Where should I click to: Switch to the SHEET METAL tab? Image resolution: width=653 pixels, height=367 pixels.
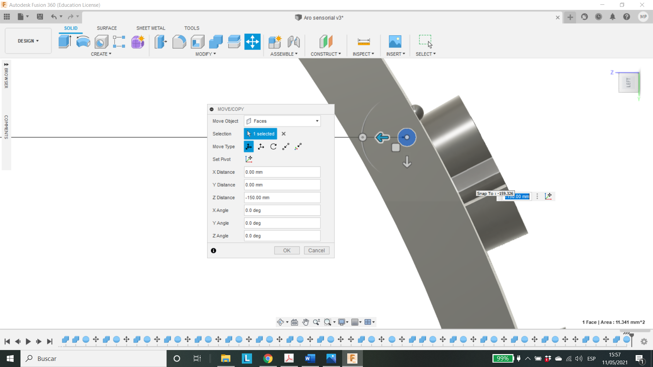pos(151,28)
